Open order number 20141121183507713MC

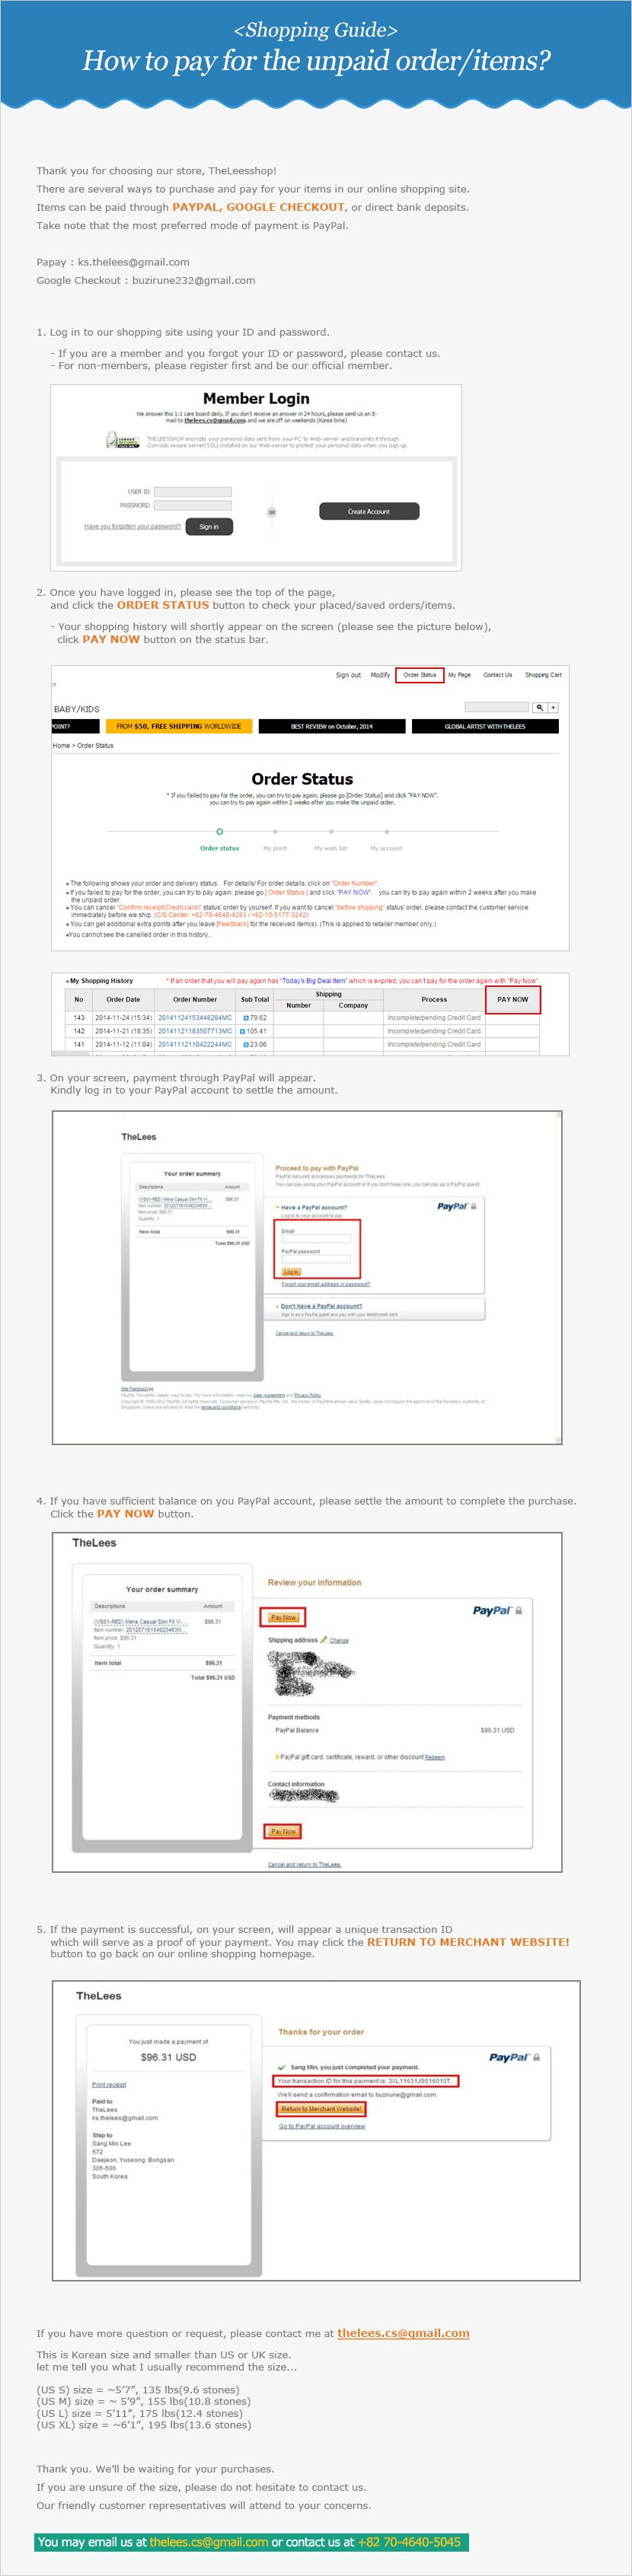(195, 1031)
